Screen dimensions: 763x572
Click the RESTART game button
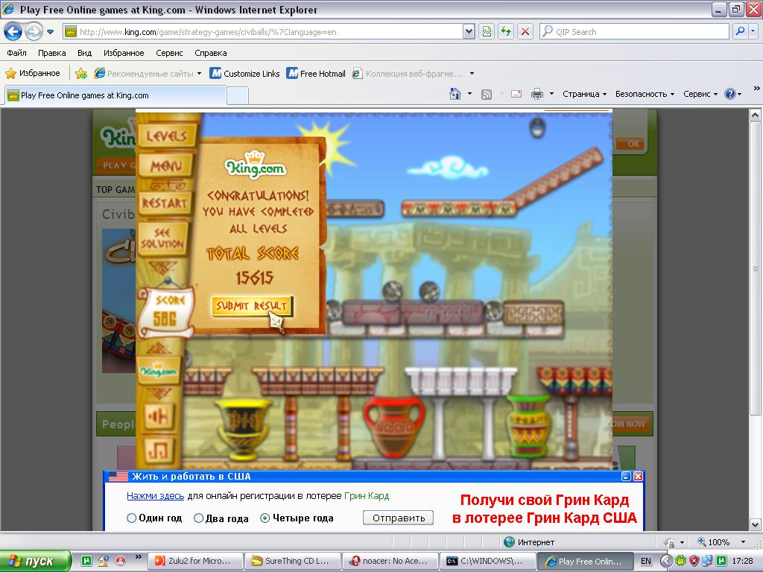pyautogui.click(x=165, y=203)
